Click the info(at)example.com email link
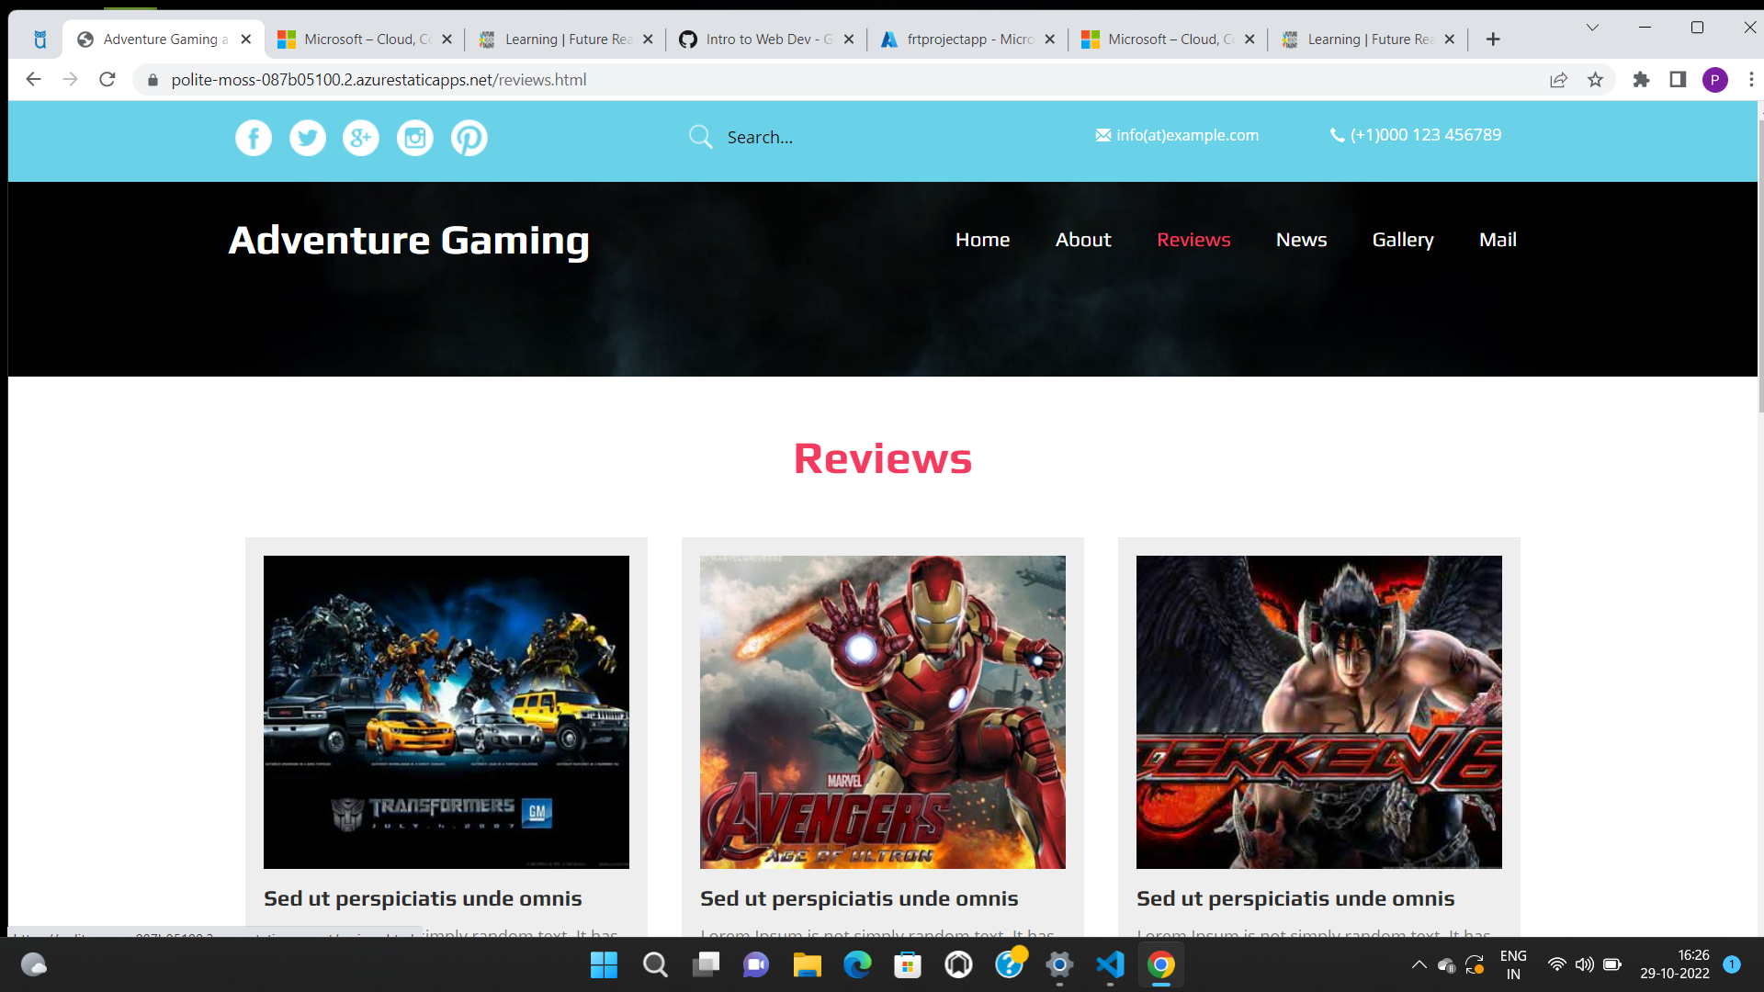 click(1186, 135)
